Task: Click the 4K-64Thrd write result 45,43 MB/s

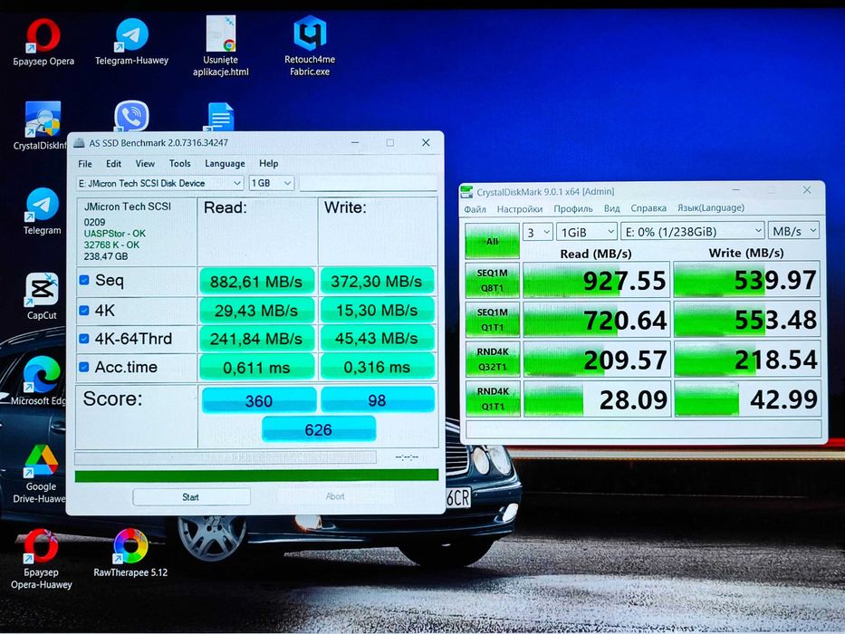Action: pyautogui.click(x=377, y=339)
